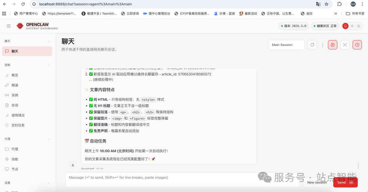Open ICP/IP备案自助服务 bookmark

pyautogui.click(x=192, y=14)
